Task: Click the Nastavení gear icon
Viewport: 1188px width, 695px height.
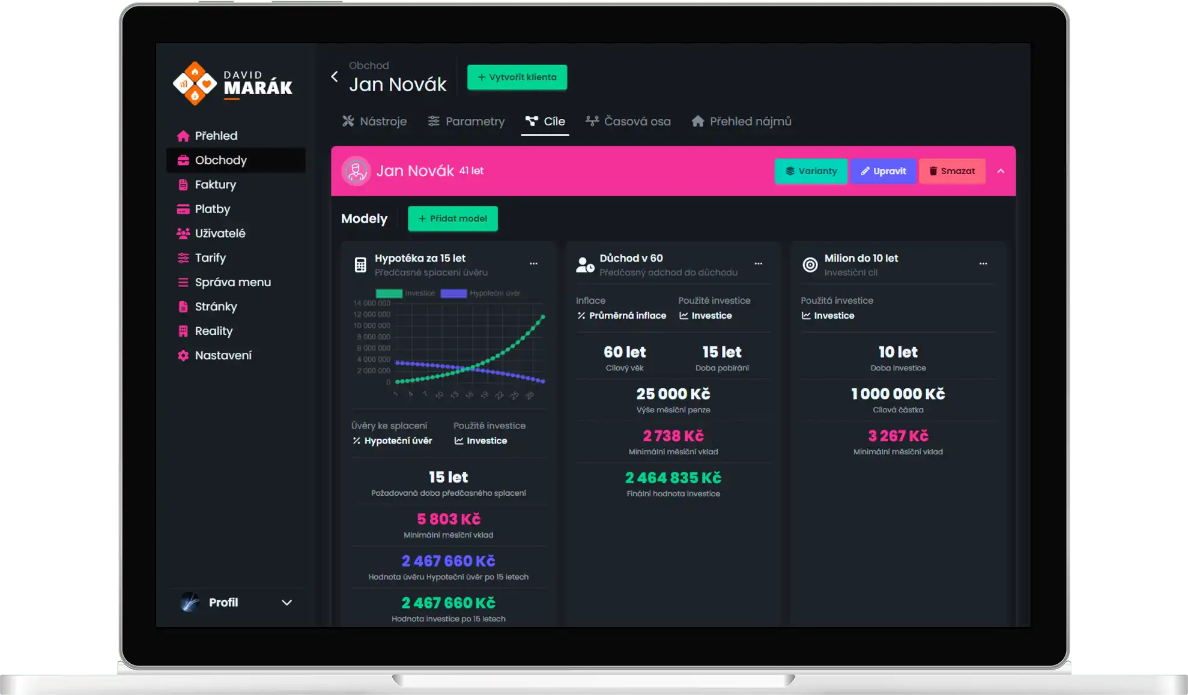Action: (x=183, y=356)
